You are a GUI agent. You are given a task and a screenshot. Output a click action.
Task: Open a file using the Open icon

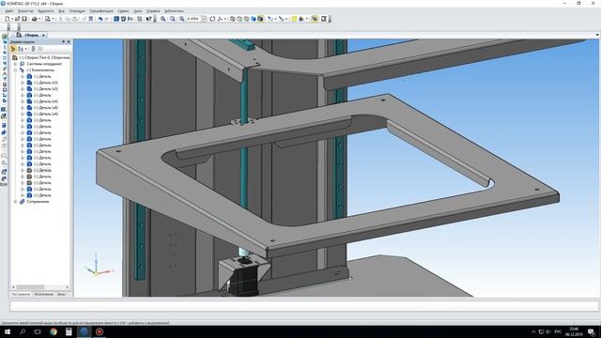tap(17, 19)
